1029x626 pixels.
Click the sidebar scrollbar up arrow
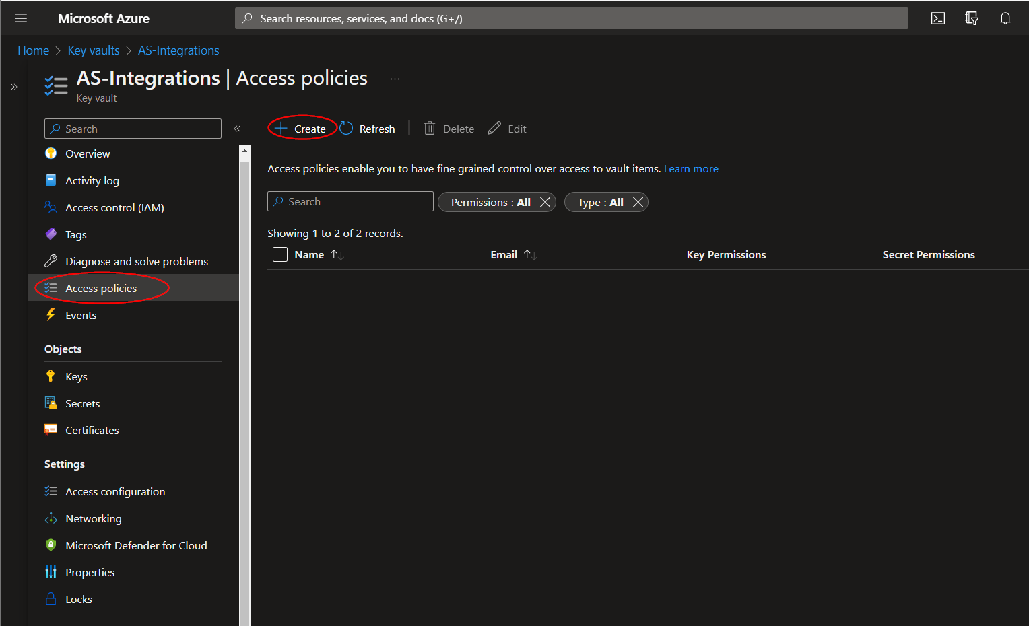click(x=244, y=150)
